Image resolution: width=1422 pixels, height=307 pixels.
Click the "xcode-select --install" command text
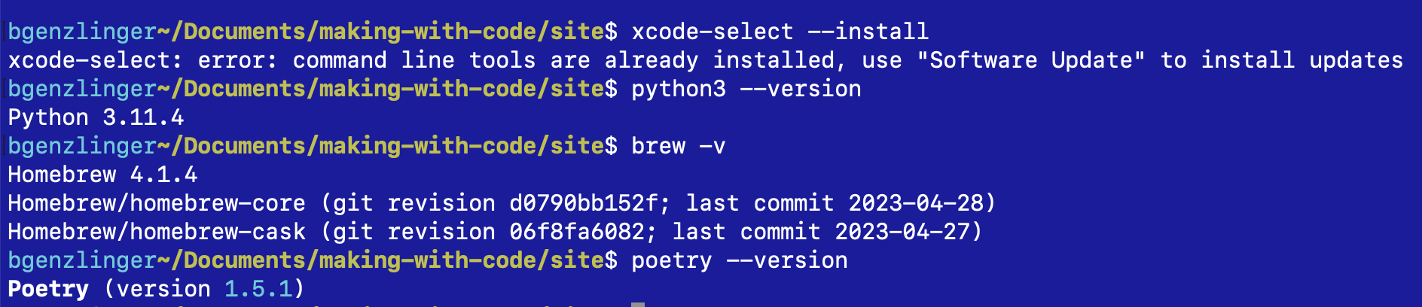[780, 32]
